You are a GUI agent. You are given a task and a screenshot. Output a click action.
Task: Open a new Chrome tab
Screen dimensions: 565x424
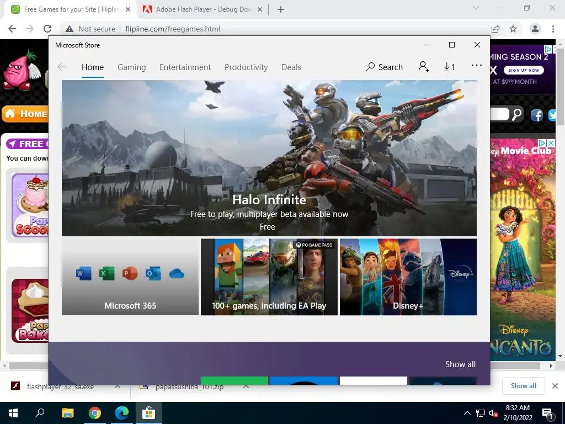pos(281,9)
